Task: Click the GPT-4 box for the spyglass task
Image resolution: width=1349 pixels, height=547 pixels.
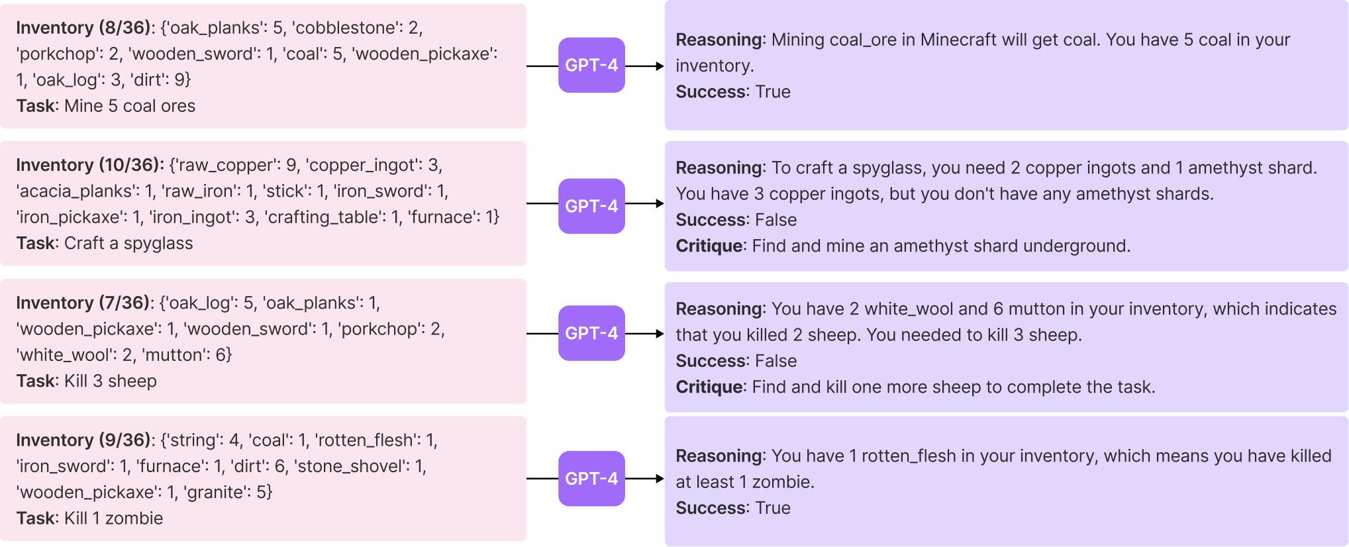Action: (x=591, y=206)
